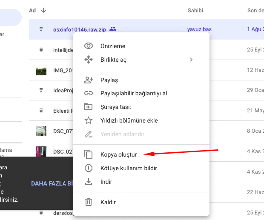Expand the Birlikte aç submenu arrow
Screen dimensions: 264x220
(x=191, y=60)
